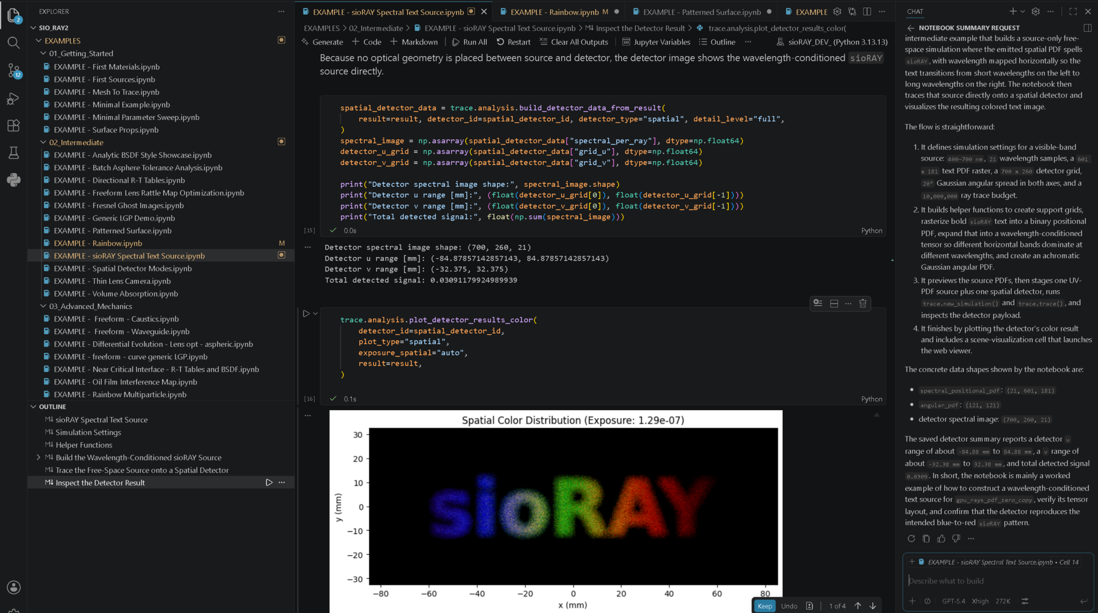Switch to the EXAMPLE - Patterned Surface.ipynb tab

pyautogui.click(x=702, y=12)
